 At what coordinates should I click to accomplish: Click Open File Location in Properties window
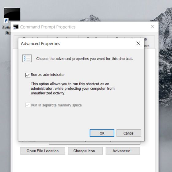(x=43, y=151)
